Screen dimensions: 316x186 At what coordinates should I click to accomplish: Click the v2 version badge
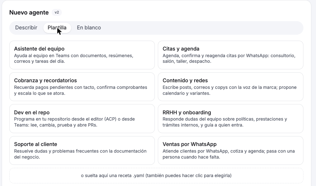coord(57,13)
